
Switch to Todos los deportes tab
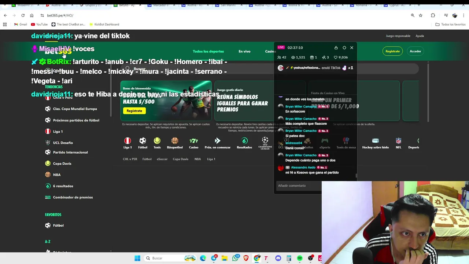[x=208, y=51]
